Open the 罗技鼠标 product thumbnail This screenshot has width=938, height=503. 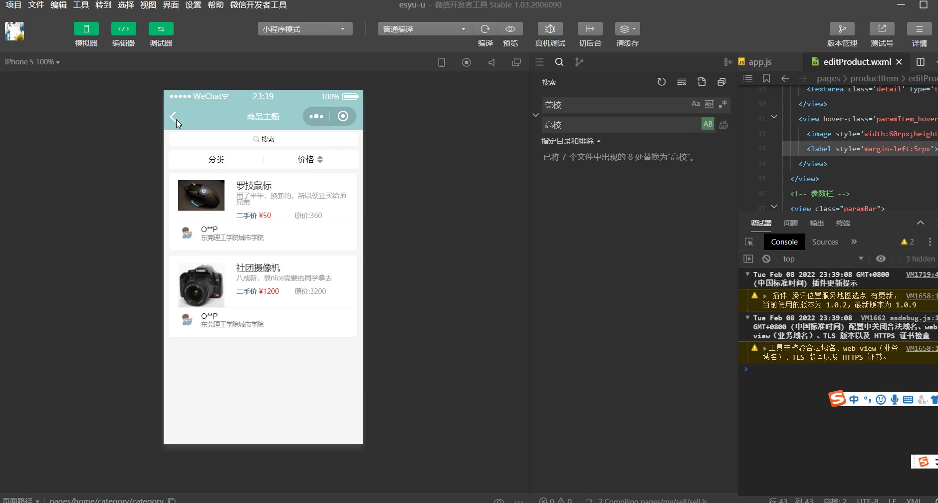[x=201, y=195]
